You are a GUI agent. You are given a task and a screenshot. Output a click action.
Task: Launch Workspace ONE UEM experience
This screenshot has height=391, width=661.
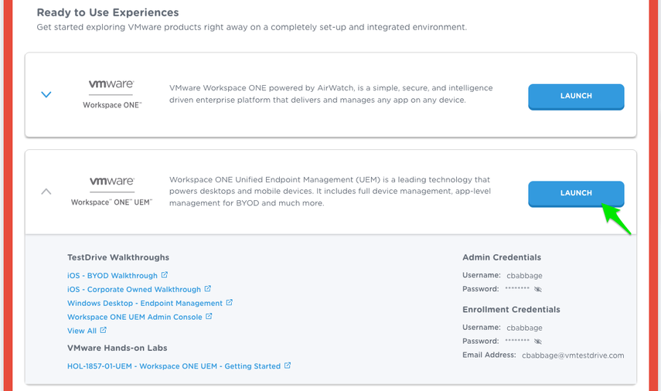click(576, 193)
